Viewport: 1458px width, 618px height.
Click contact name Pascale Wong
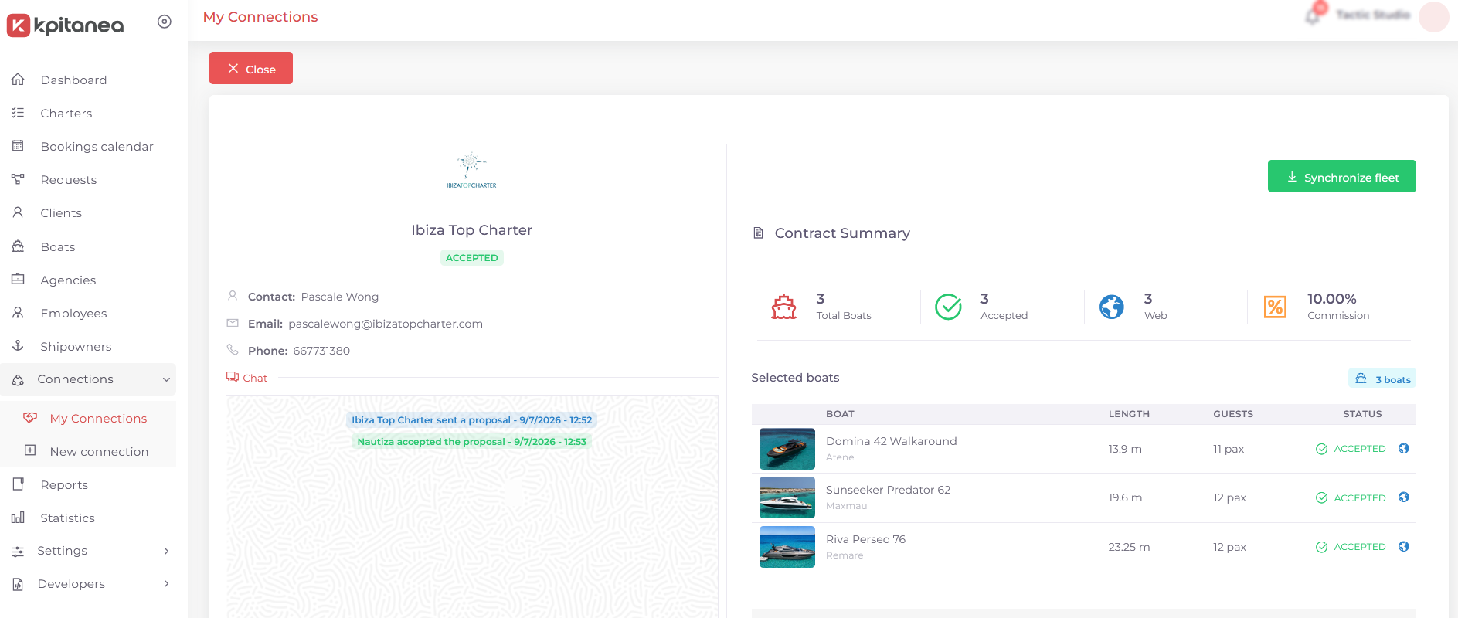(x=340, y=297)
